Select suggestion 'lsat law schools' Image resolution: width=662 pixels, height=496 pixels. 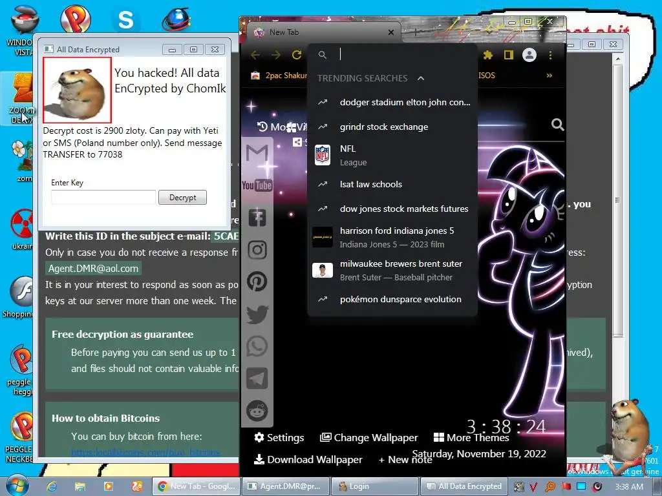pyautogui.click(x=392, y=184)
